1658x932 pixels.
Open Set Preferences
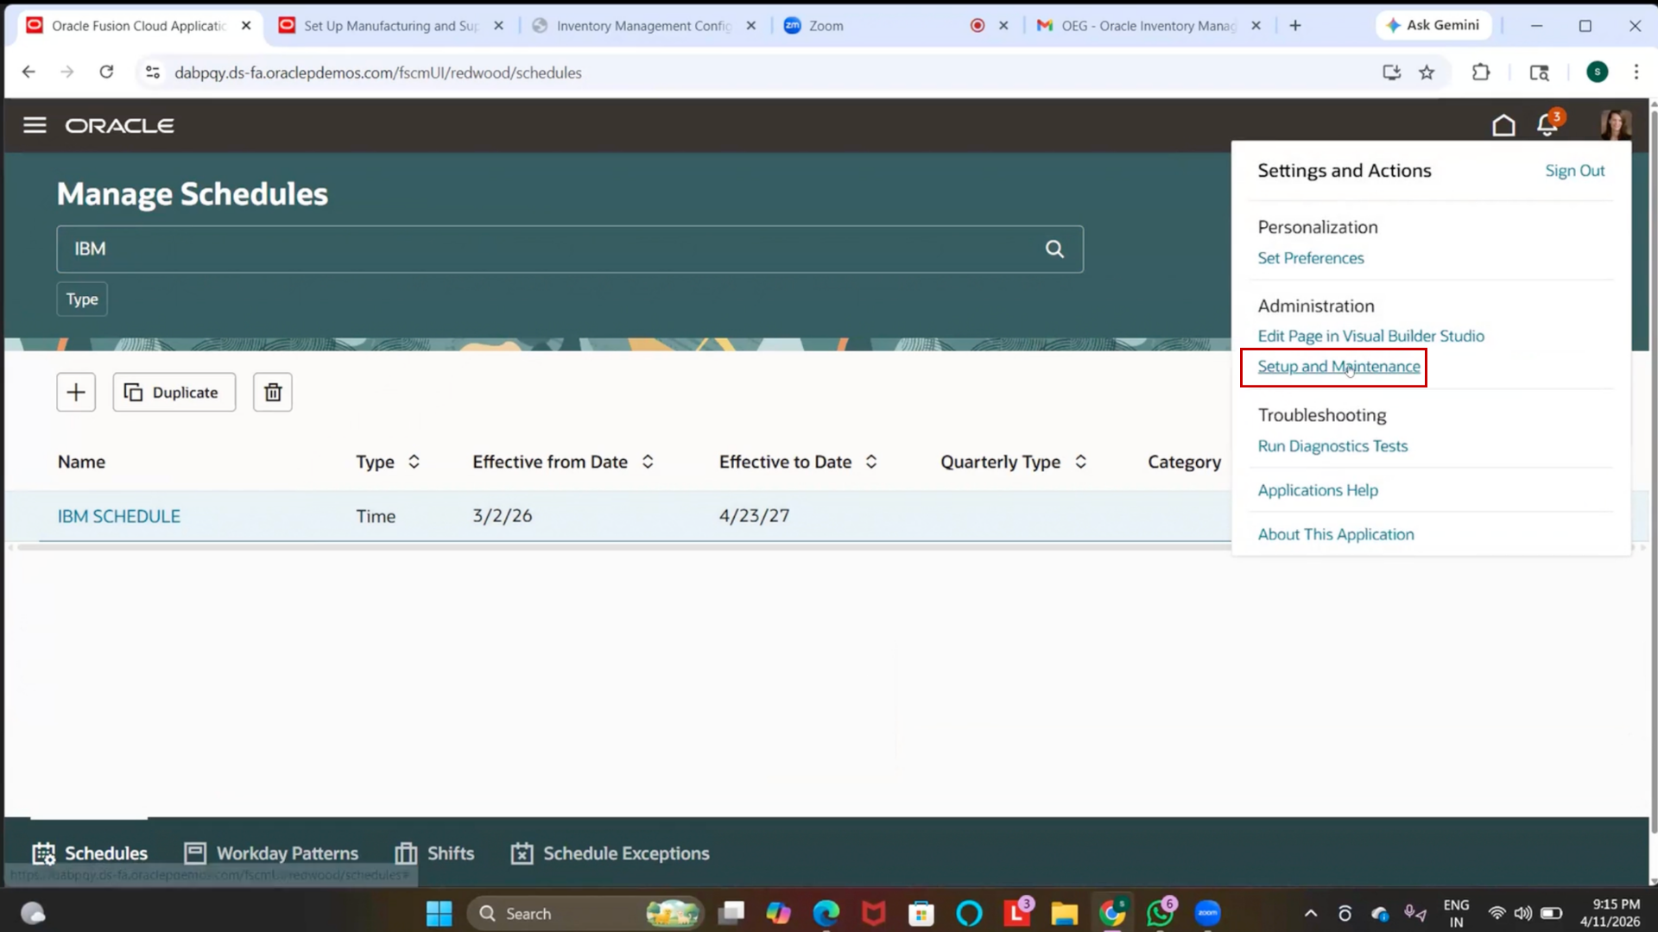[1311, 258]
